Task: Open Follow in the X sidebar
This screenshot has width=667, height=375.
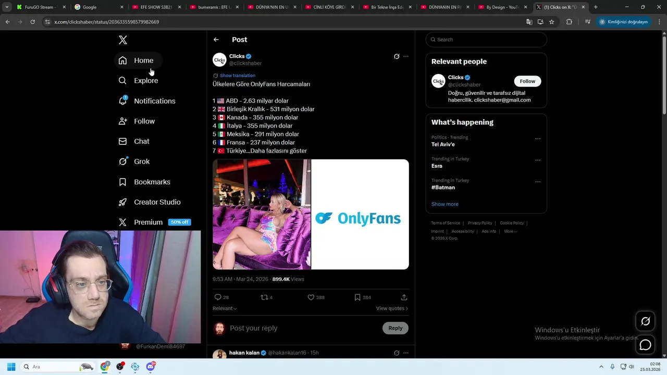Action: point(137,121)
